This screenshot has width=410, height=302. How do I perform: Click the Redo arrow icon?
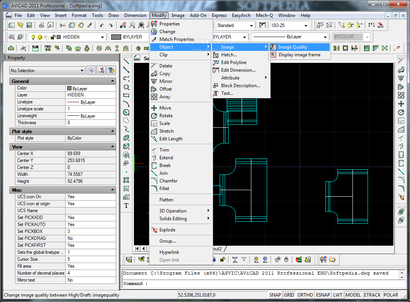(x=110, y=25)
